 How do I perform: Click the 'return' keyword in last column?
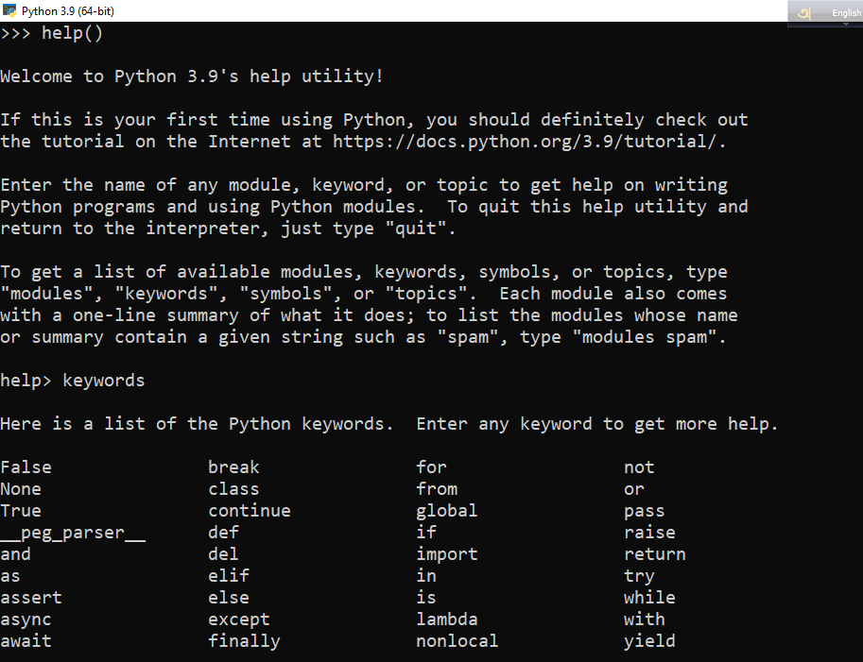point(654,554)
